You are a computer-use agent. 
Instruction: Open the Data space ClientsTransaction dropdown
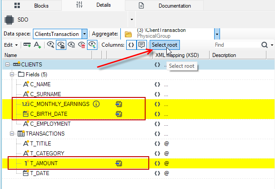pyautogui.click(x=84, y=34)
